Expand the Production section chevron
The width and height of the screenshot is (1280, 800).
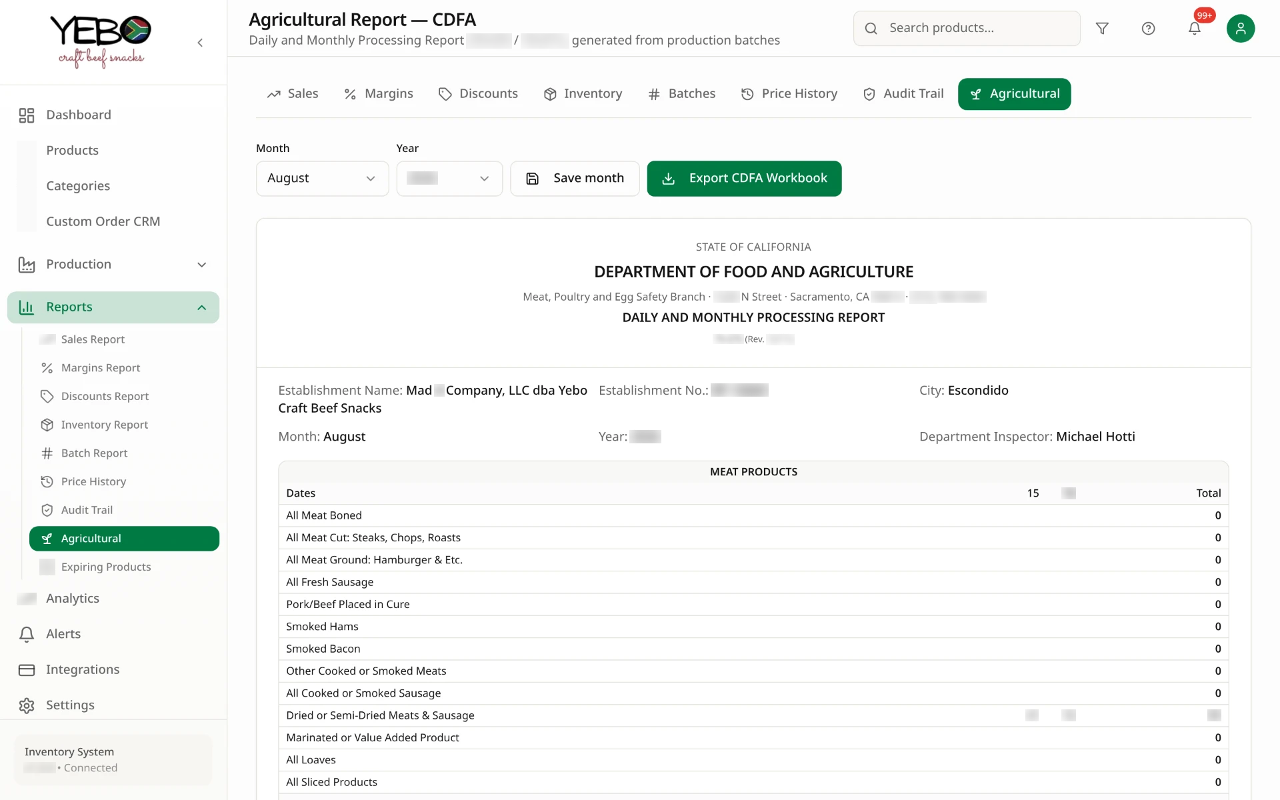tap(202, 265)
